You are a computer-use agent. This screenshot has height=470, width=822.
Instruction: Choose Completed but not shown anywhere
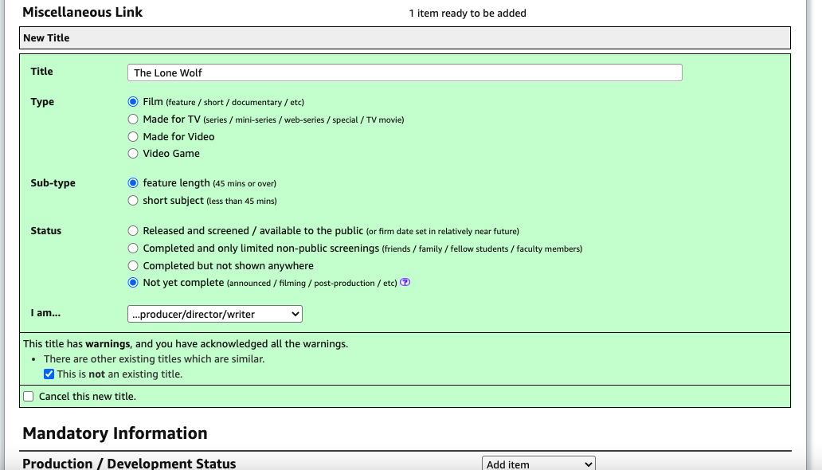click(x=133, y=266)
